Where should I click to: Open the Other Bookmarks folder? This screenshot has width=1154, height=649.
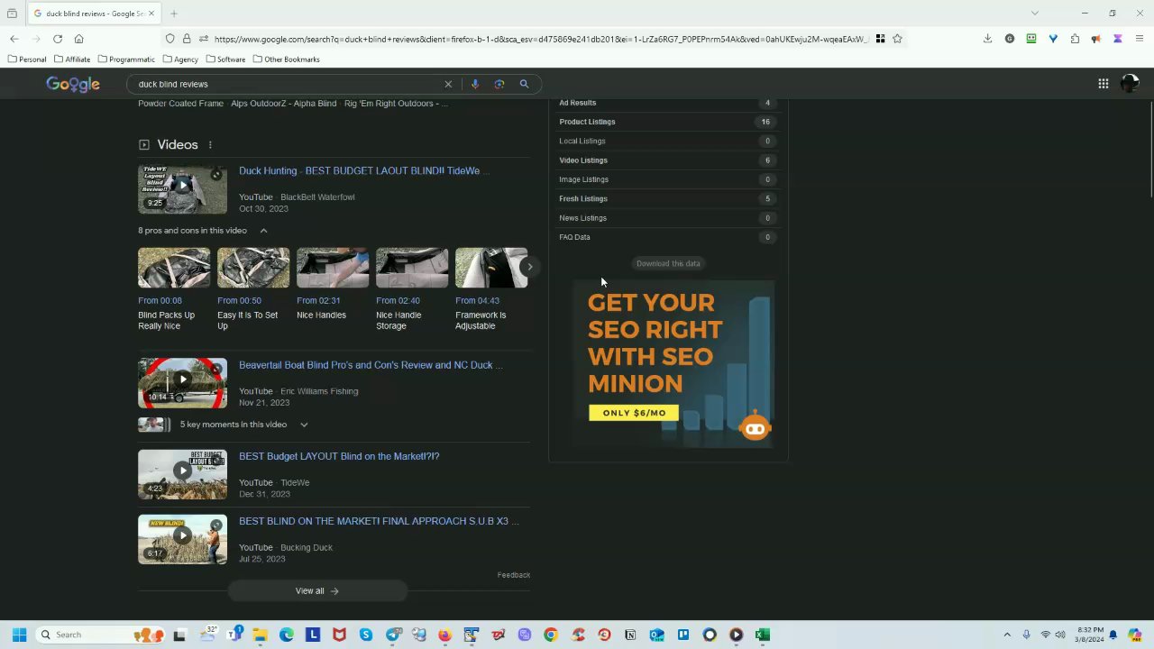tap(286, 59)
